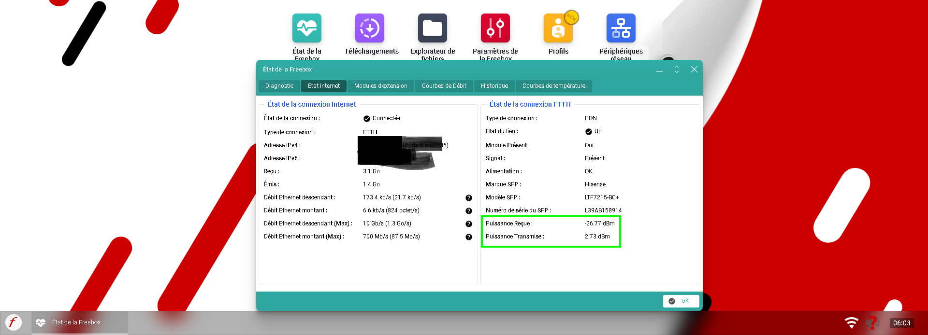Click the État de la connexion Internet heading
Screen dimensions: 928x335
(x=312, y=104)
